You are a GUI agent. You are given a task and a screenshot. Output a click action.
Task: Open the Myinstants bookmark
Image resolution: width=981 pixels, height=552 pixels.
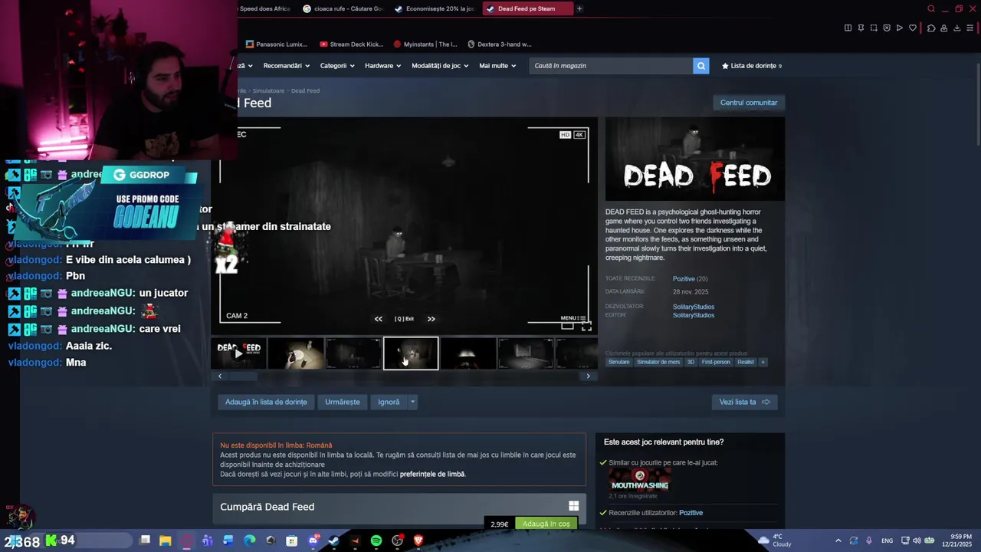coord(425,44)
